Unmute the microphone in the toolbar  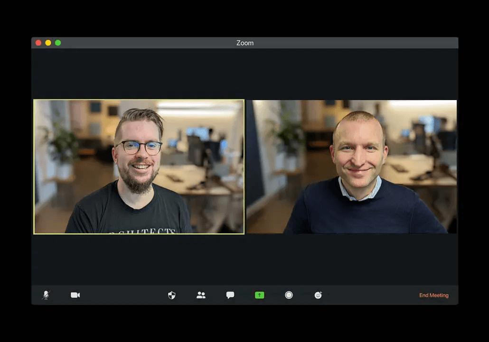pyautogui.click(x=46, y=295)
